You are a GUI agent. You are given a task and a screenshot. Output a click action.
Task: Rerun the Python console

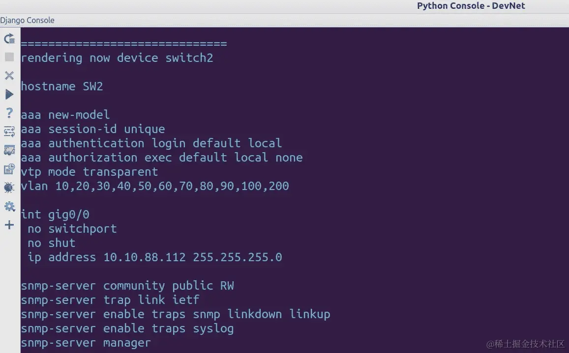click(x=9, y=38)
